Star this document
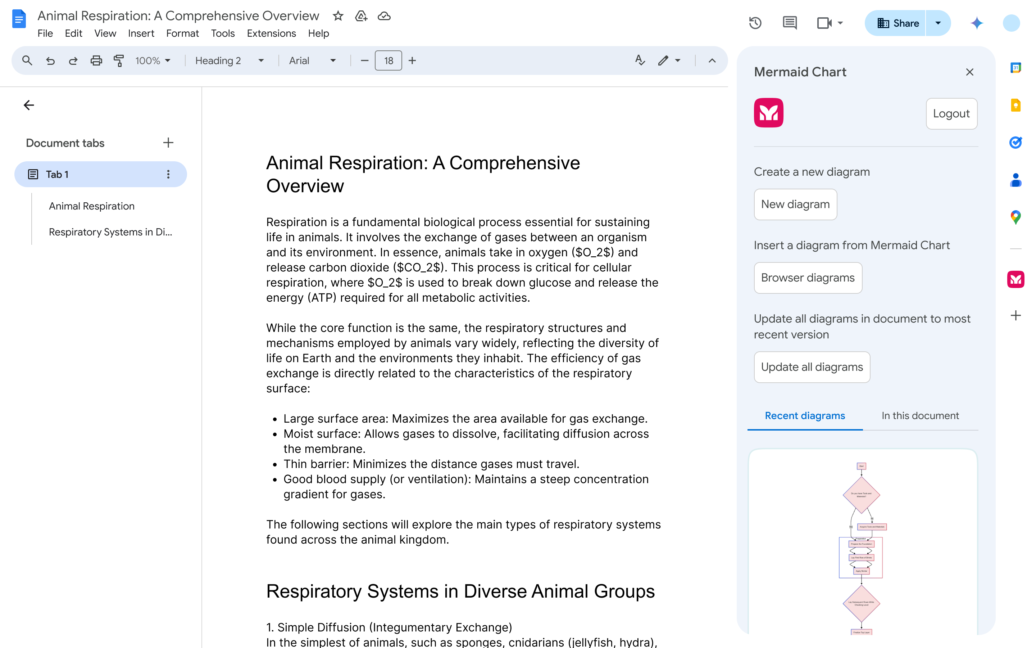Image resolution: width=1036 pixels, height=648 pixels. [338, 16]
